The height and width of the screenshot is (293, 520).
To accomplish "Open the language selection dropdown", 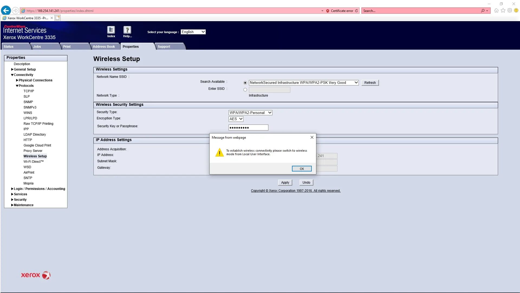I will [x=193, y=32].
